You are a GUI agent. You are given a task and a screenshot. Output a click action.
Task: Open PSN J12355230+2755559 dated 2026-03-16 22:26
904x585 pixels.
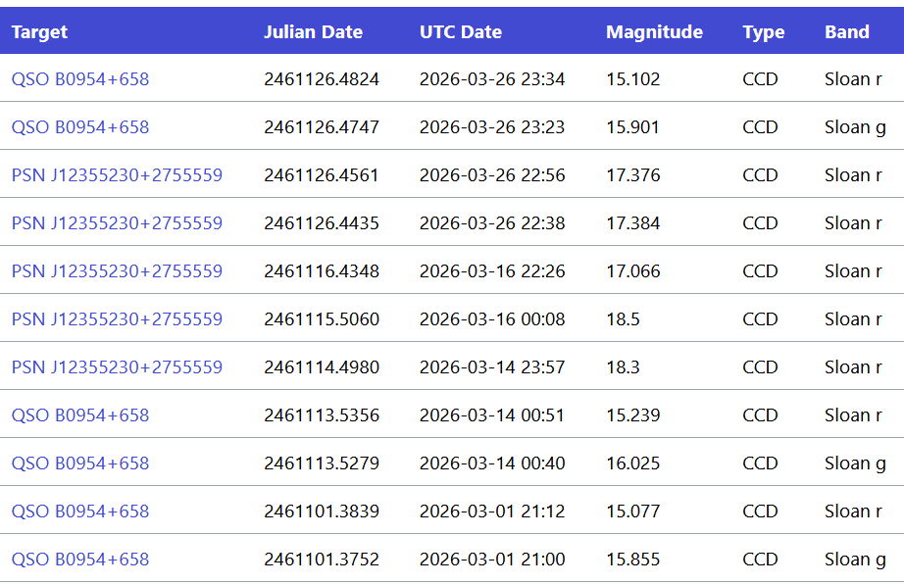coord(117,271)
